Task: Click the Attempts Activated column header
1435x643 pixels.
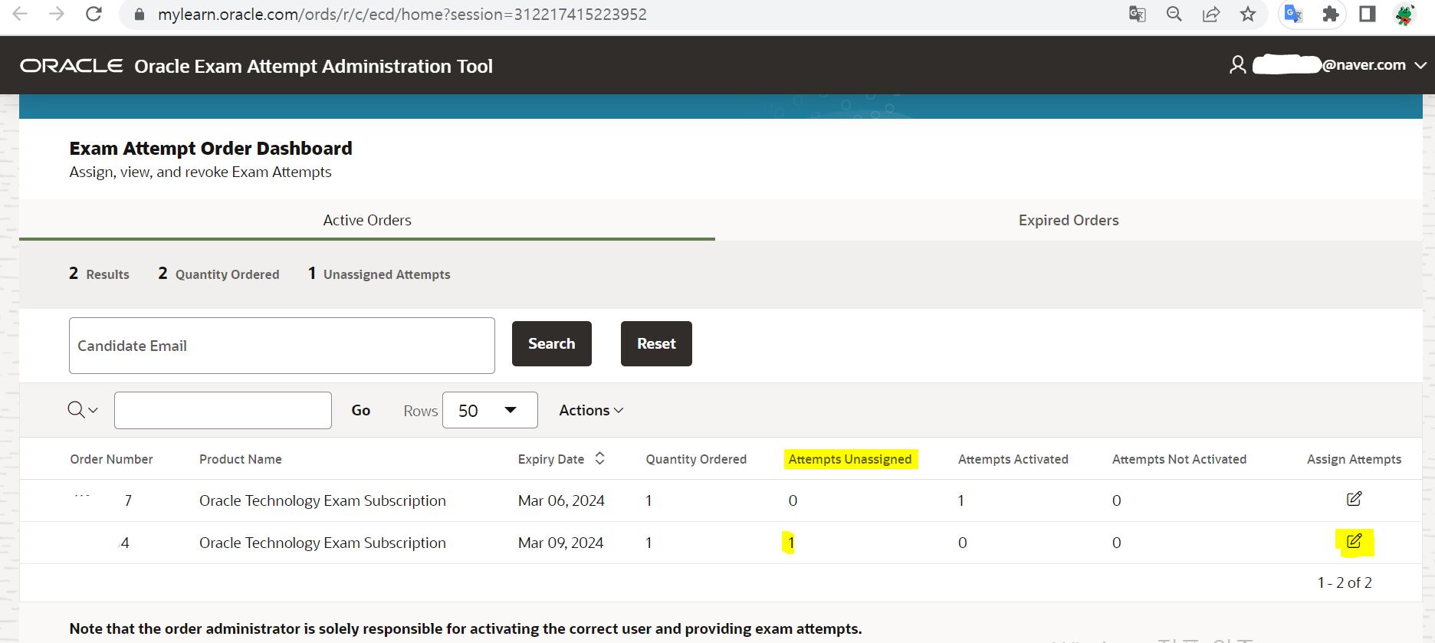Action: (1013, 459)
